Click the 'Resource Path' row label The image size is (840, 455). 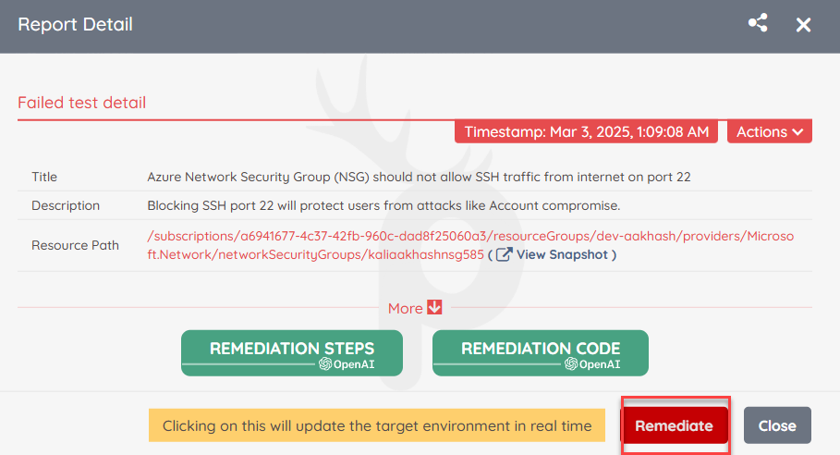tap(75, 245)
